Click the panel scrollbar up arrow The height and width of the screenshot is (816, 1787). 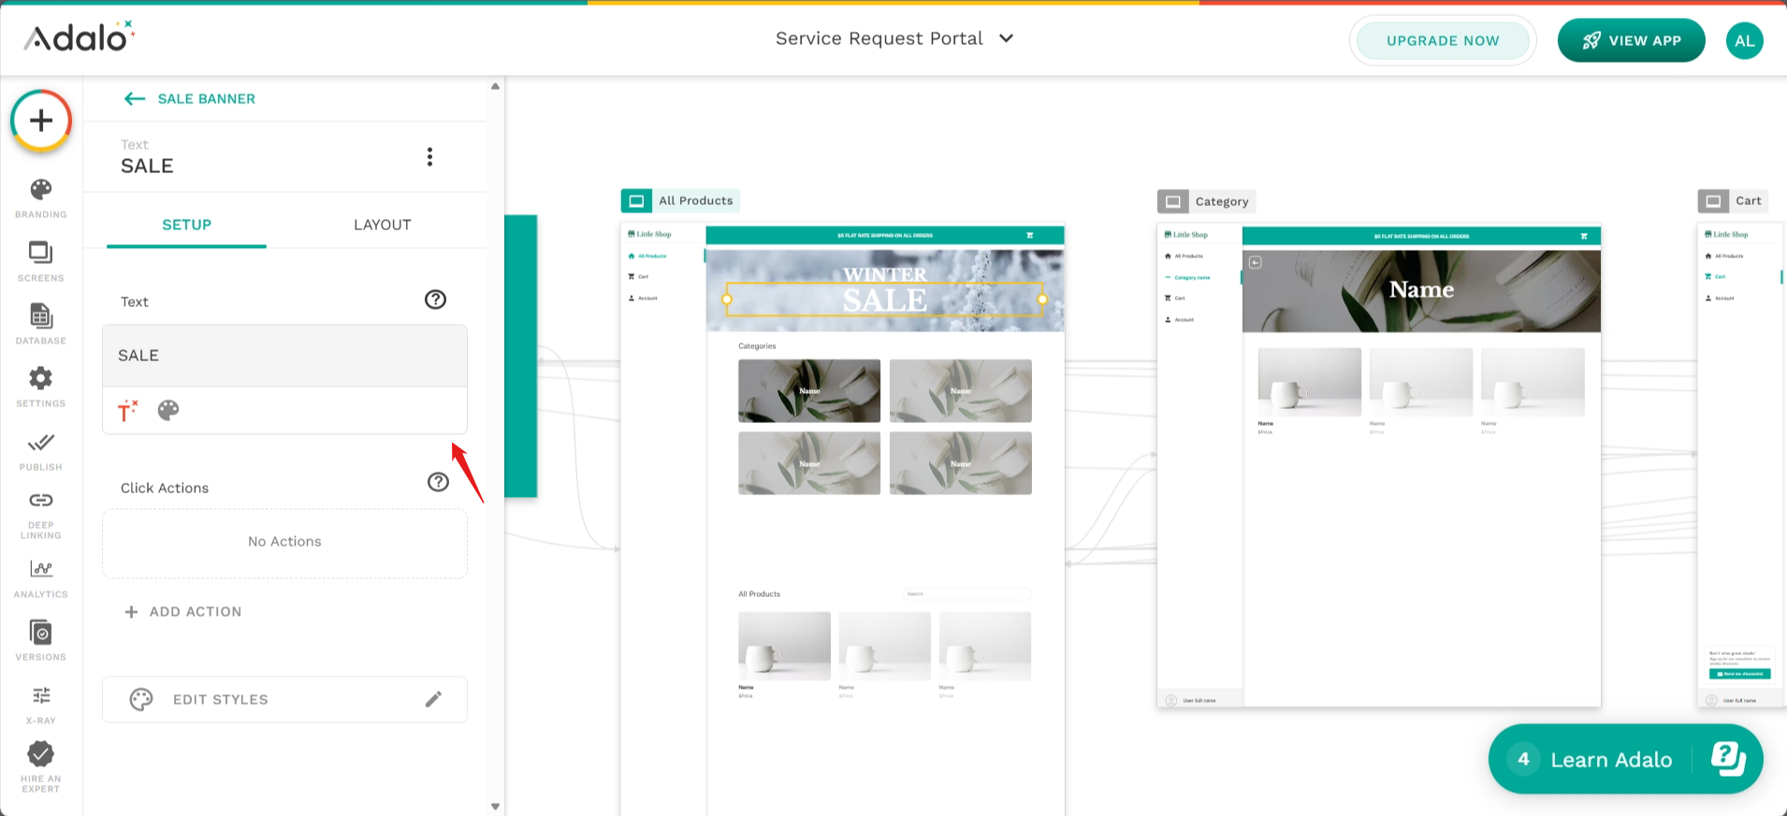[495, 86]
